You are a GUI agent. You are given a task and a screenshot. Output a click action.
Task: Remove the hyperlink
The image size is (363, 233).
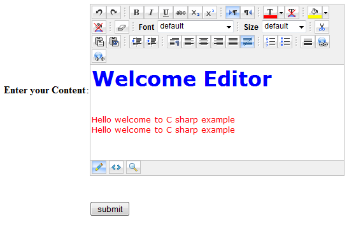pos(99,57)
